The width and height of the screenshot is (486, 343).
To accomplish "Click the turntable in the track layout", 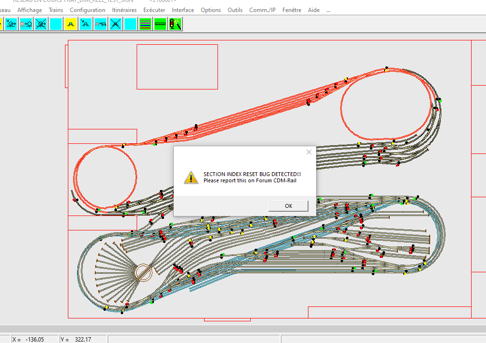I will tap(143, 273).
